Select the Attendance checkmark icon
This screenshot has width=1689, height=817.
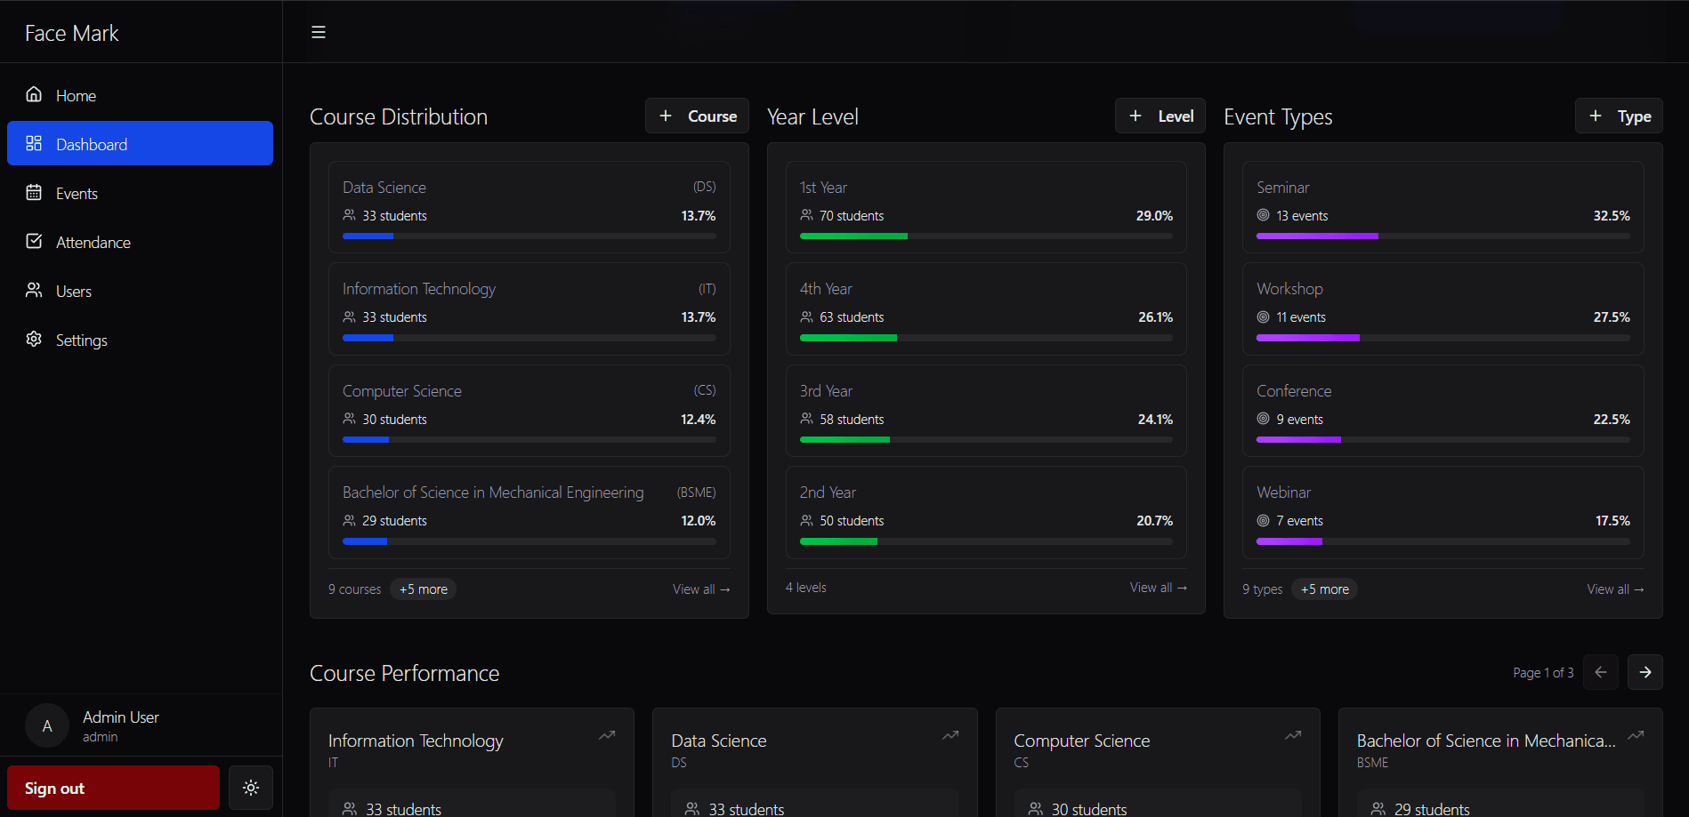[33, 241]
